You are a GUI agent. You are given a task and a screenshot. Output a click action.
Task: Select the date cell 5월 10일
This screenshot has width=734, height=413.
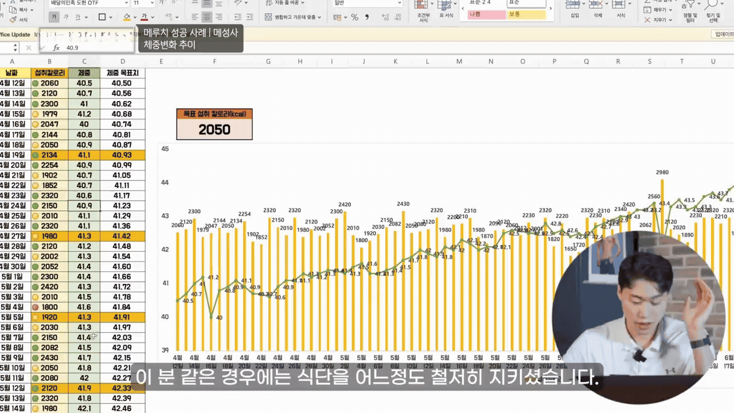[15, 368]
